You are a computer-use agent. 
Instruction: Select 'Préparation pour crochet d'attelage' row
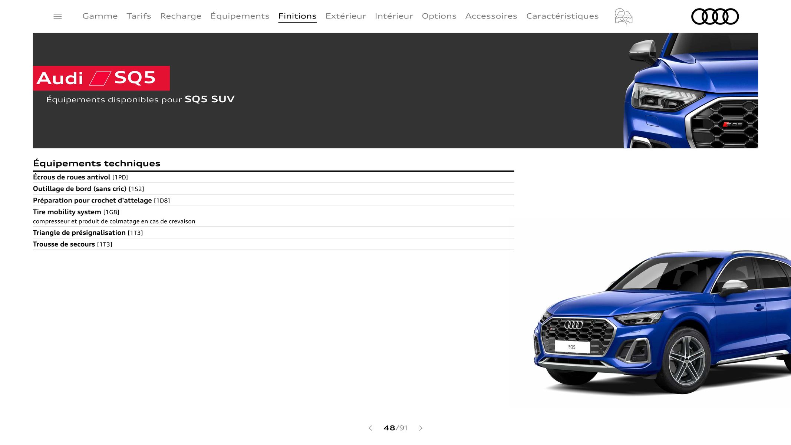pos(273,200)
